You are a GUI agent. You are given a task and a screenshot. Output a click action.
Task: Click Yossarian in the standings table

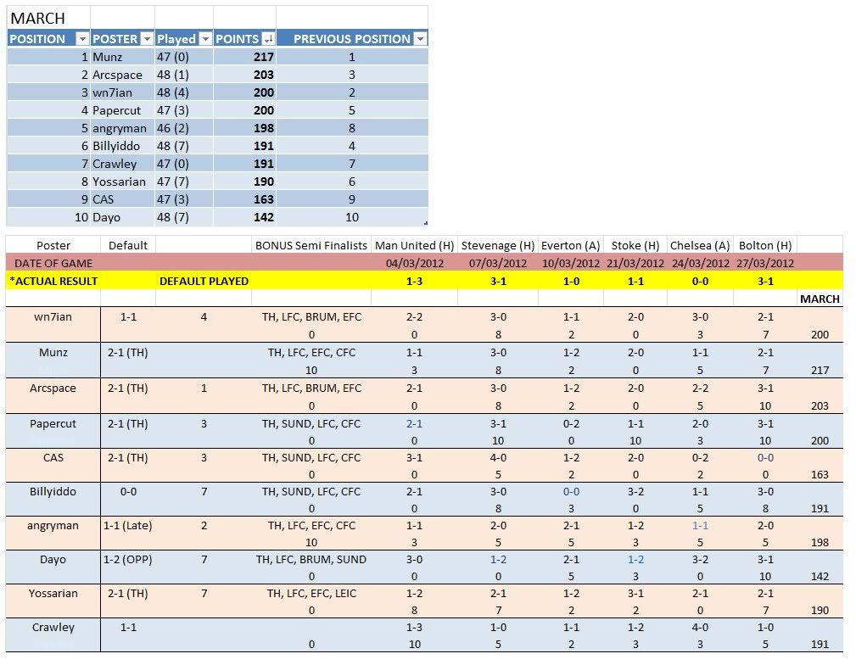coord(119,182)
